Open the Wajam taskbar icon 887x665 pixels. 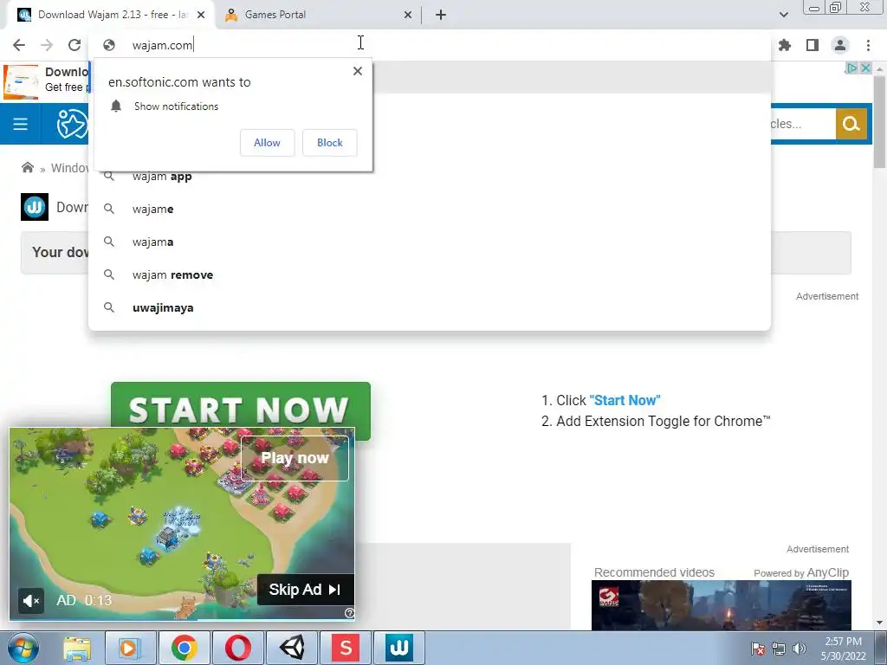[399, 648]
